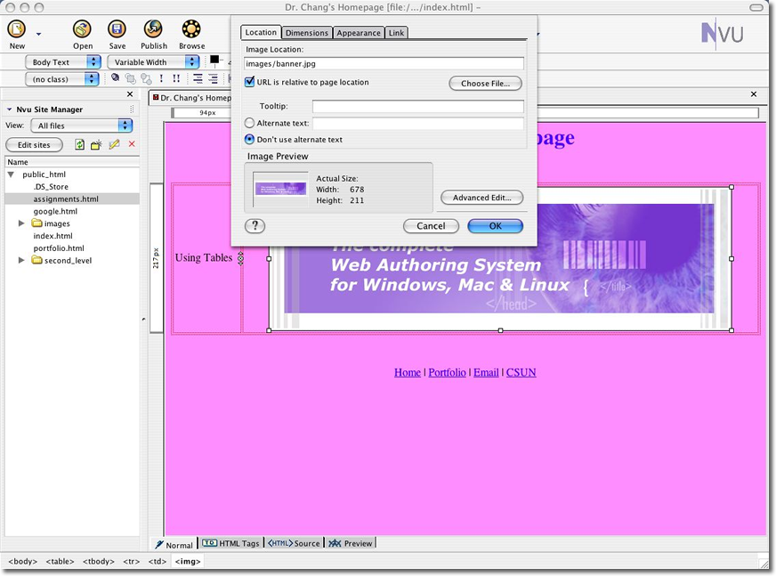Viewport: 776px width, 576px height.
Task: Click the New page toolbar icon
Action: point(16,29)
